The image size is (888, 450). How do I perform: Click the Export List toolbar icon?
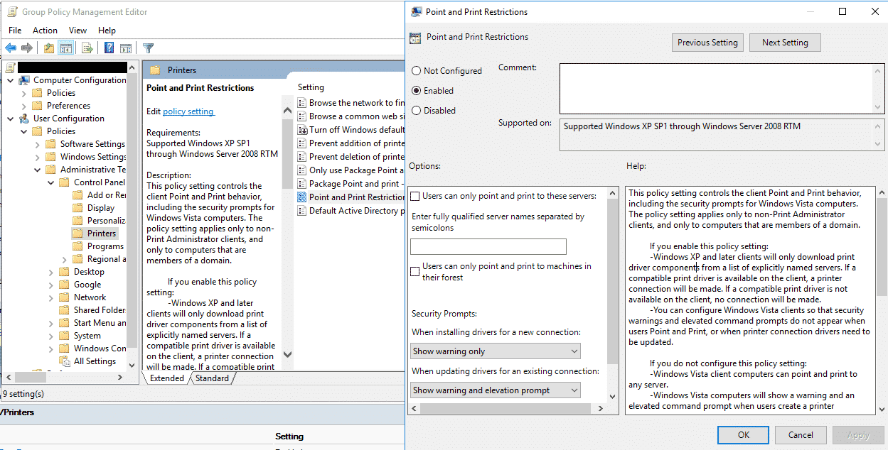(x=87, y=48)
